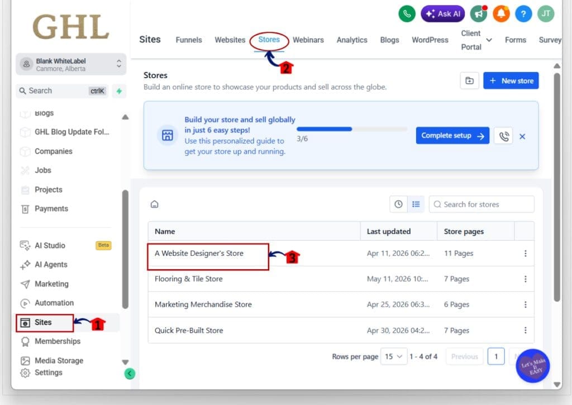Image resolution: width=572 pixels, height=405 pixels.
Task: Open Marketing Merchandise Store
Action: click(x=203, y=304)
